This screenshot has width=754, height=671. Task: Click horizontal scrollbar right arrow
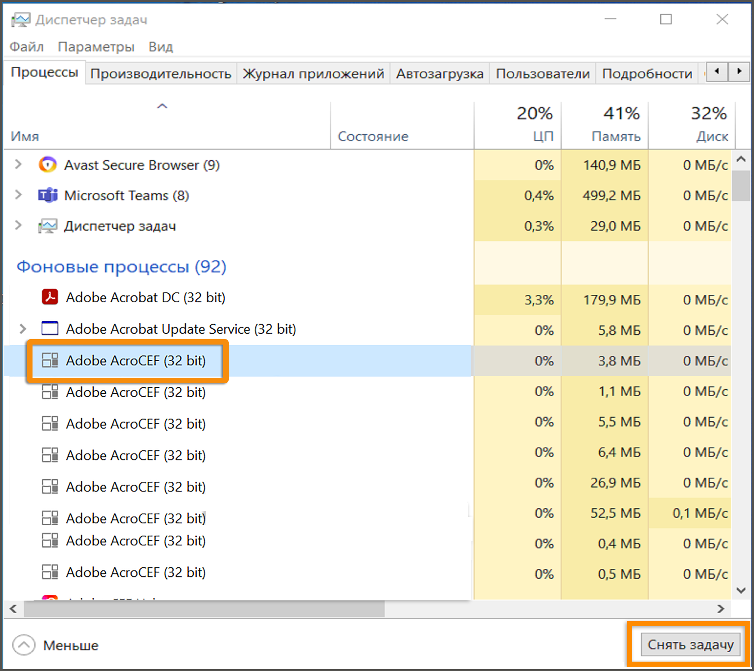coord(721,609)
